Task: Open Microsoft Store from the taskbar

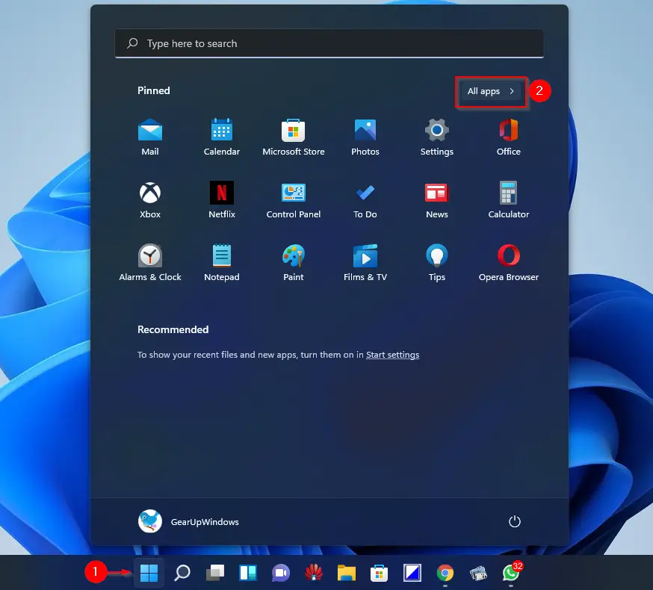Action: [x=379, y=573]
